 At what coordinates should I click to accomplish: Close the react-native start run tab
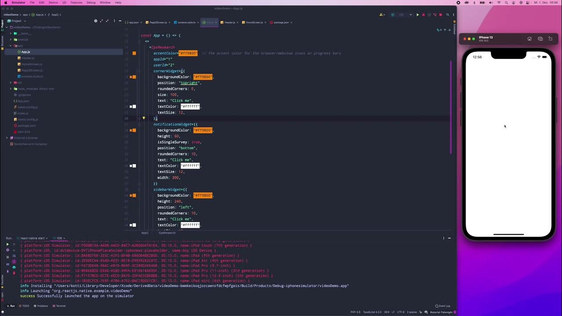(47, 238)
